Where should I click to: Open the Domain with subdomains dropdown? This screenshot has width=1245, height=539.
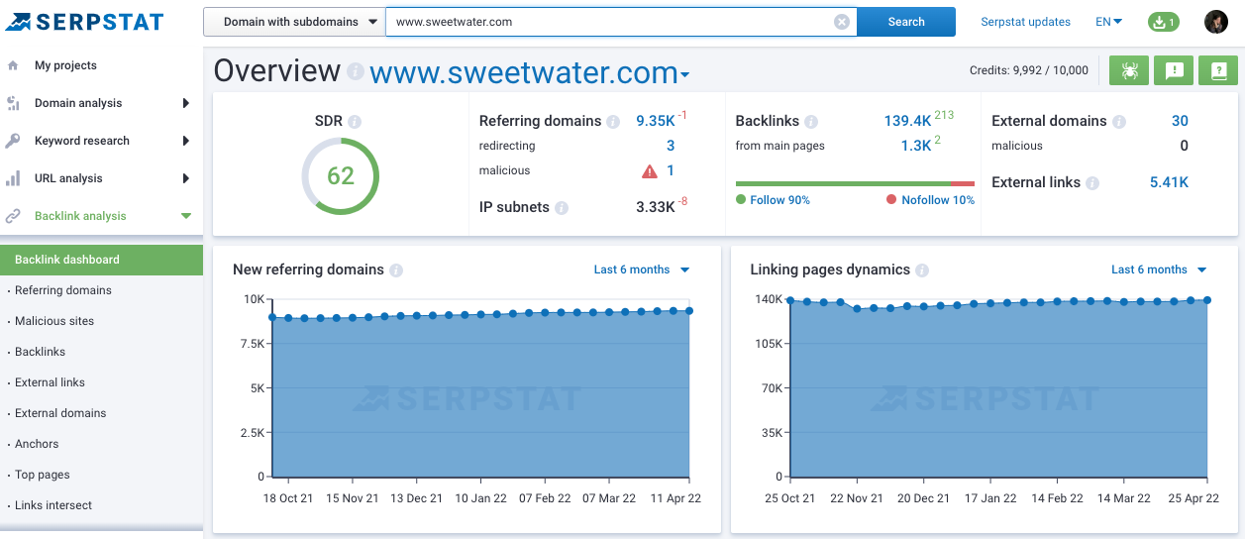(x=294, y=22)
